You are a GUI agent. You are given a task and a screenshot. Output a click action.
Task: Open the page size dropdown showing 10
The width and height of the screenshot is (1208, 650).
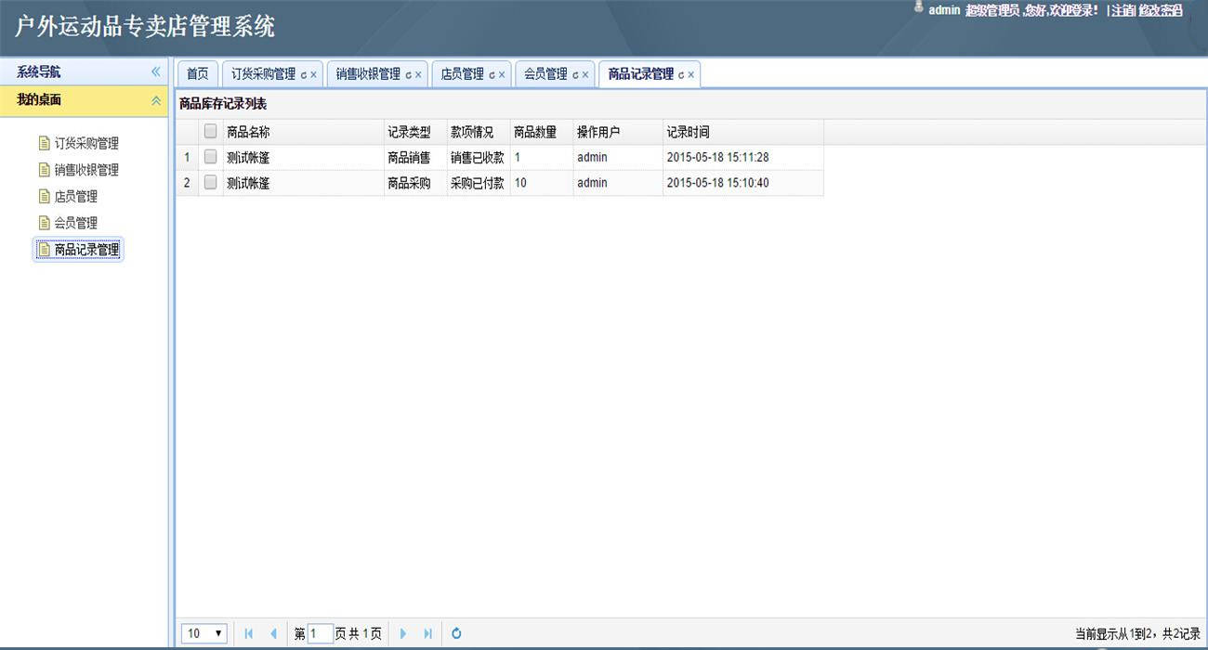click(x=203, y=633)
